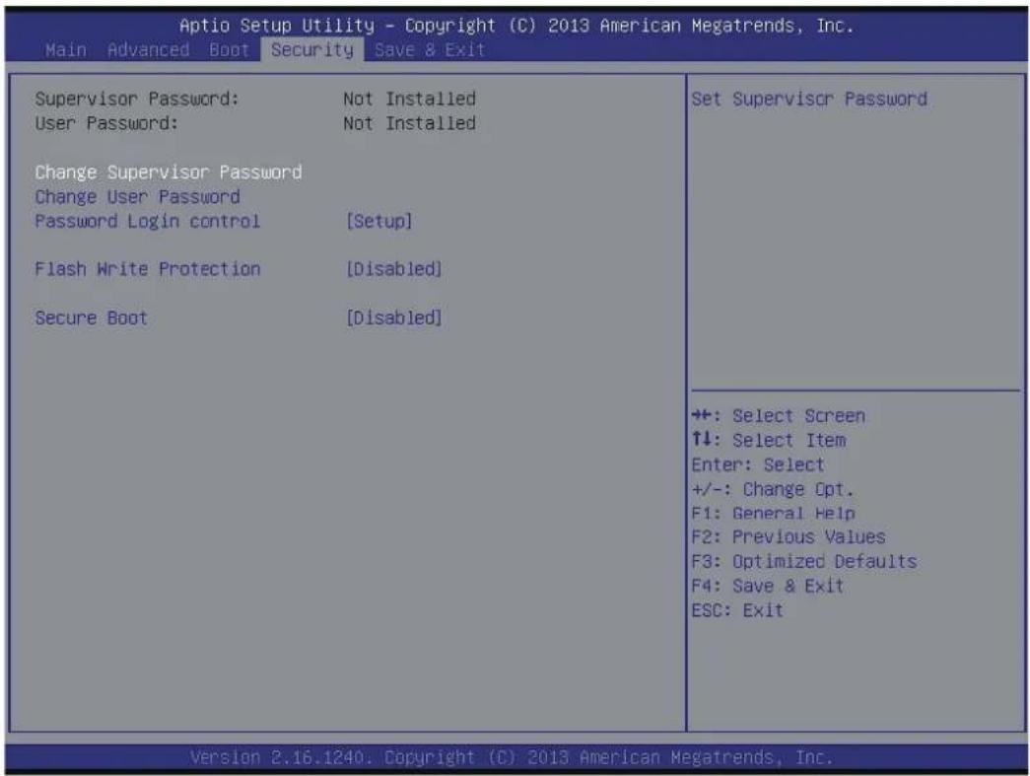Click the 'ESC: Exit' hint
Viewport: 1030px width, 776px height.
(737, 610)
